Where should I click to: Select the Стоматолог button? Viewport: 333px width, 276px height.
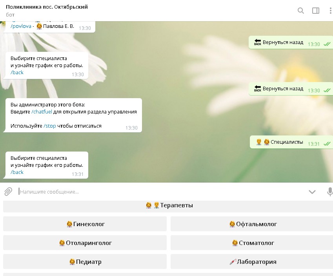[252, 243]
